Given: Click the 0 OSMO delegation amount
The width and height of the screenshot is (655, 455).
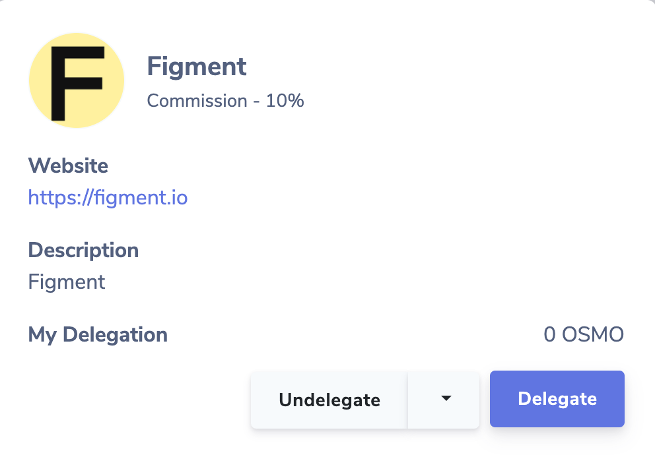Looking at the screenshot, I should tap(584, 334).
